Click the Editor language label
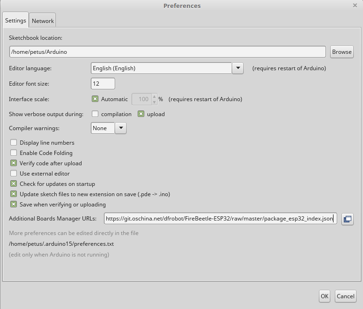Screen dimensions: 363x309 (x=30, y=68)
